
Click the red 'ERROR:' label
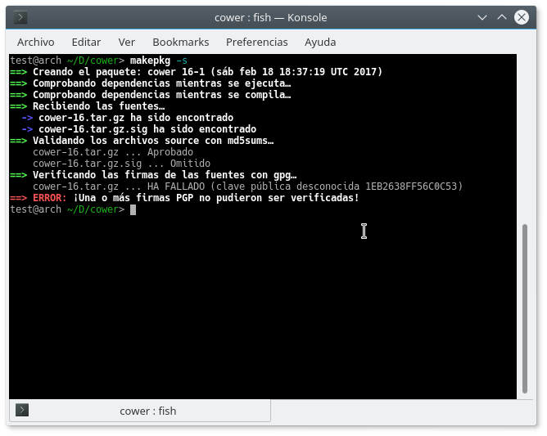point(49,198)
